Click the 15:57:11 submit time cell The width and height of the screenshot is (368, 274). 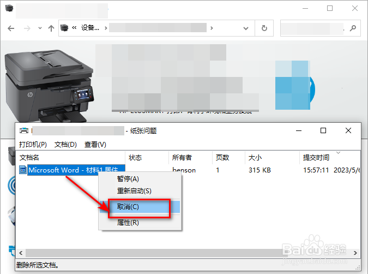point(316,170)
